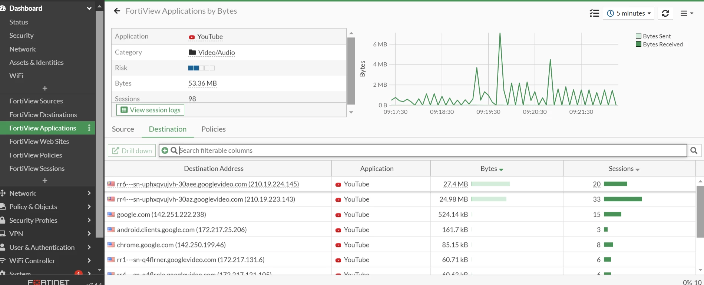The image size is (704, 285).
Task: Switch to the Destination tab
Action: point(168,129)
